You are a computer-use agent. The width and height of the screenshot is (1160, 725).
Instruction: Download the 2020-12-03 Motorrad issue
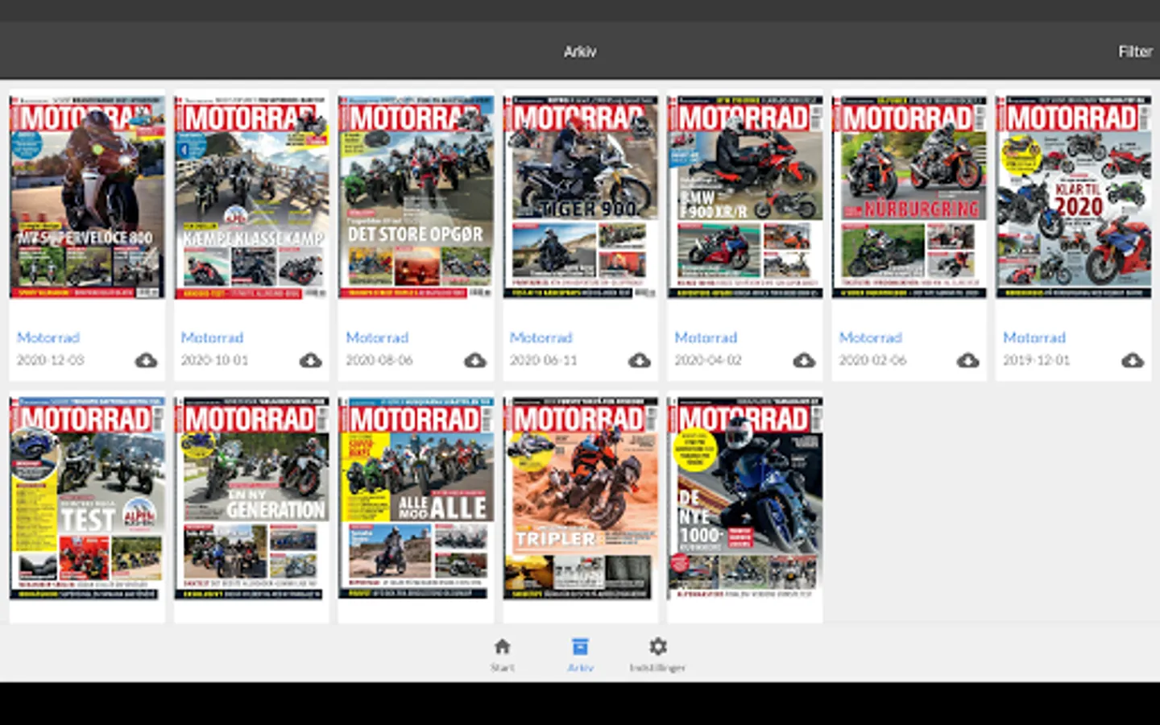tap(146, 360)
